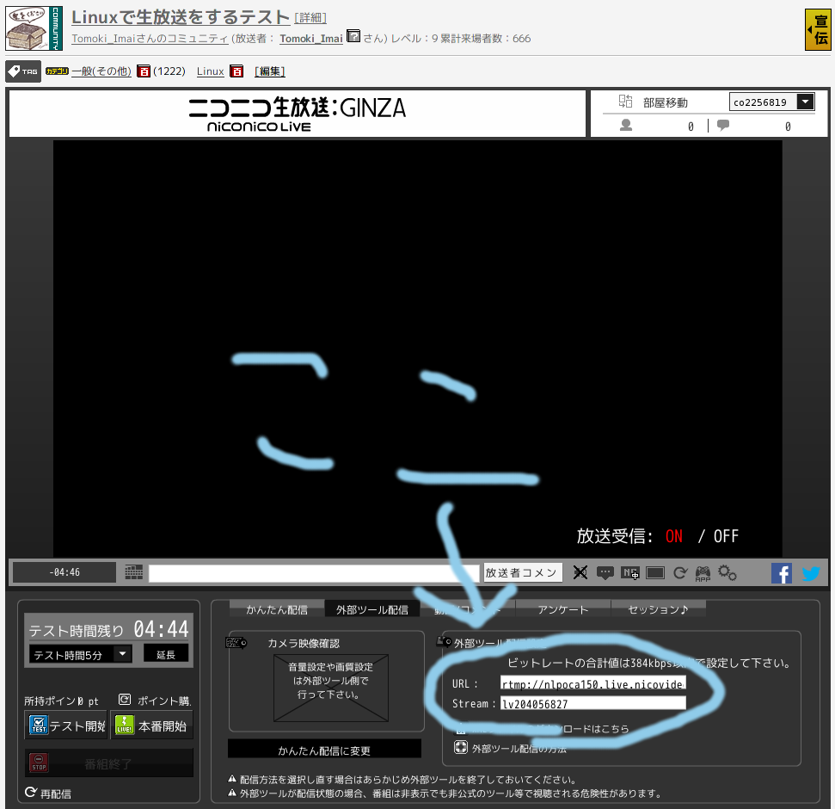
Task: Select the rtmp URL field
Action: 593,683
